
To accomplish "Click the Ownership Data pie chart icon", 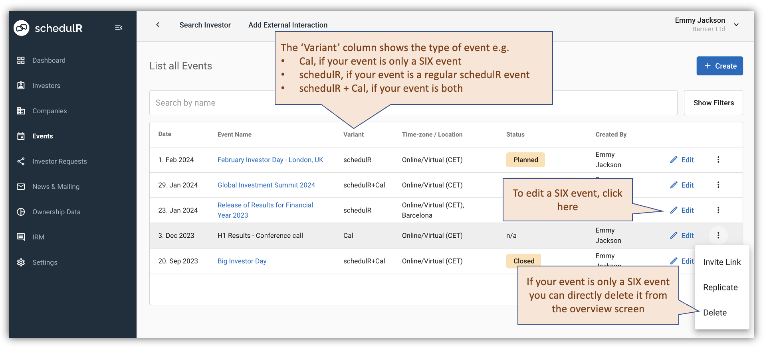I will point(21,212).
